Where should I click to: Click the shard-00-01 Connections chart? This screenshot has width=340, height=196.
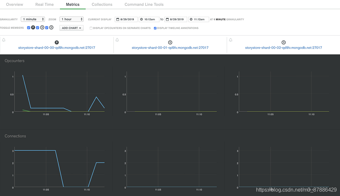172,167
